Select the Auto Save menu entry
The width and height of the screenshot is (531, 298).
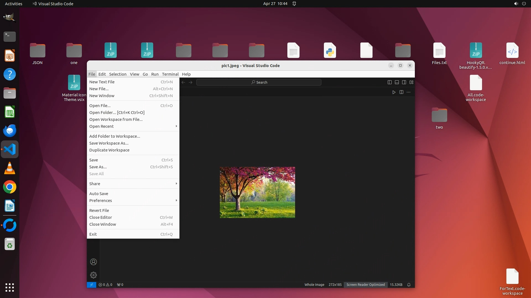click(99, 194)
